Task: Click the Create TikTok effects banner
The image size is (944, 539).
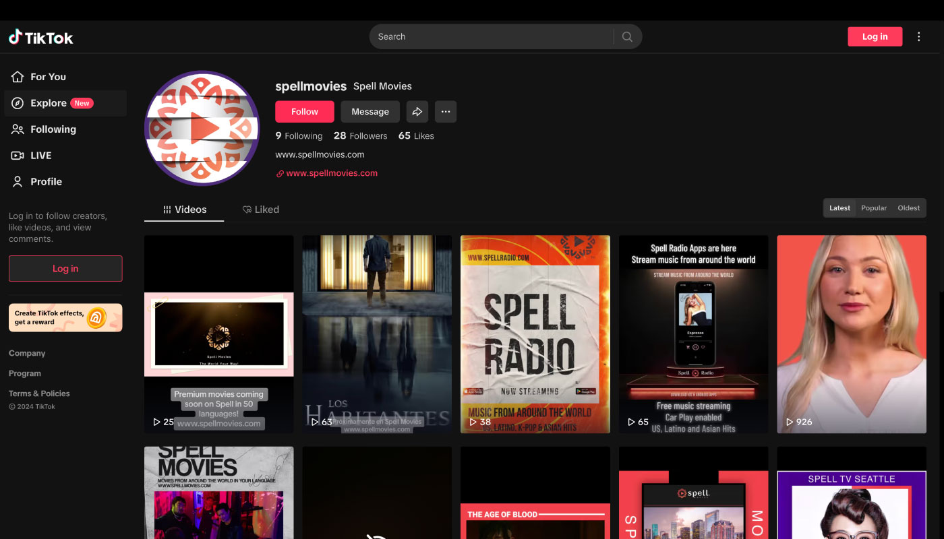Action: [65, 317]
